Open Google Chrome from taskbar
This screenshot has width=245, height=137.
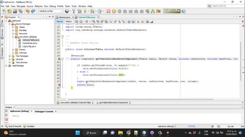(128, 133)
